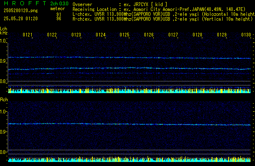This screenshot has width=255, height=166.
Task: Select the 0129 time marker
Action: pyautogui.click(x=222, y=35)
